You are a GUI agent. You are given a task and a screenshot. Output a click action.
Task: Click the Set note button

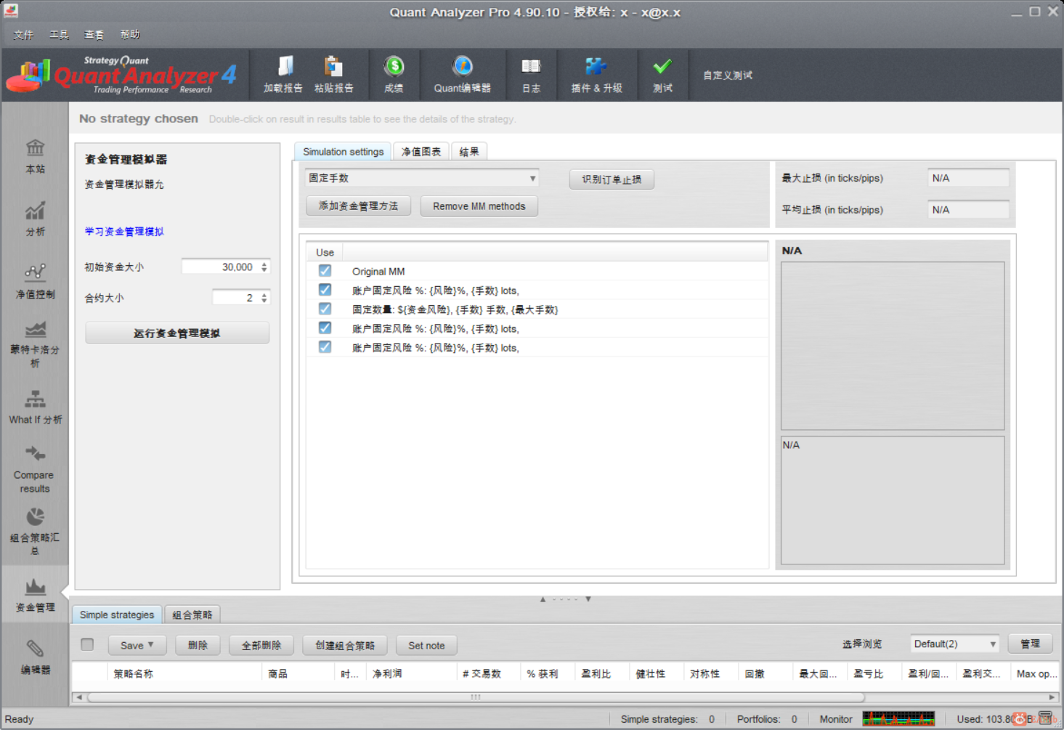(x=426, y=645)
